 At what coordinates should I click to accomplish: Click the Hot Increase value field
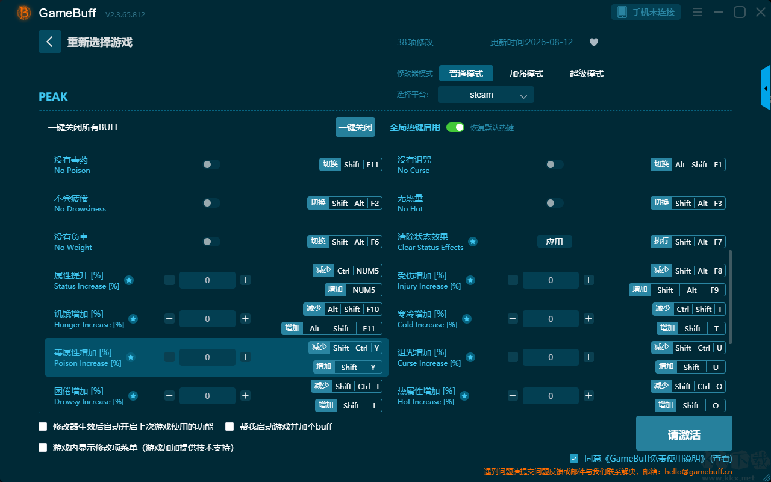551,396
